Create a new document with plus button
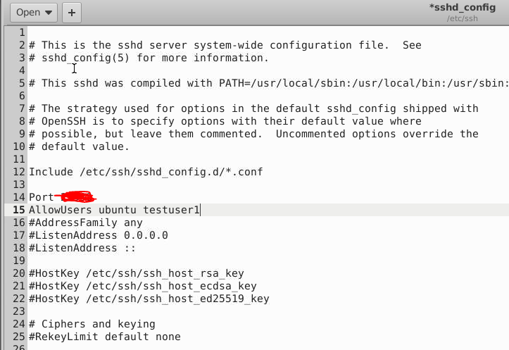 click(72, 12)
